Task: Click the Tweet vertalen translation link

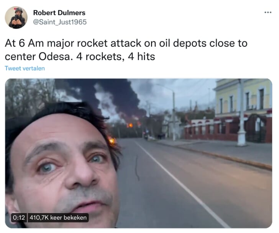Action: click(x=25, y=68)
